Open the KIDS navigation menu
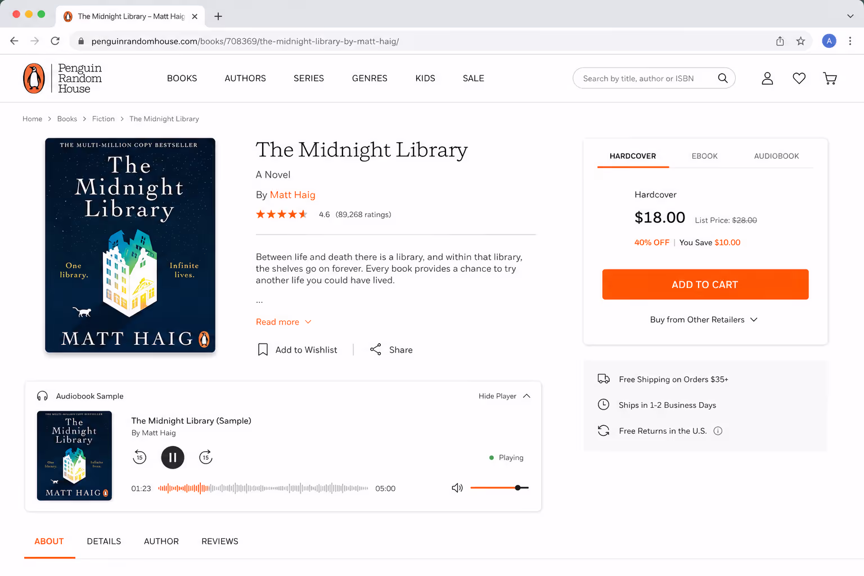The width and height of the screenshot is (864, 576). pyautogui.click(x=425, y=78)
